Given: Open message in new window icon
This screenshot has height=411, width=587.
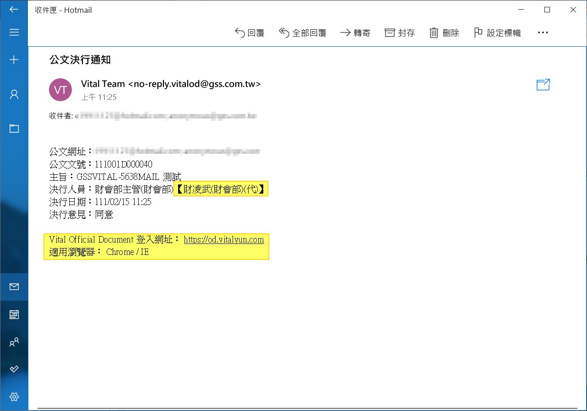Looking at the screenshot, I should pyautogui.click(x=543, y=85).
